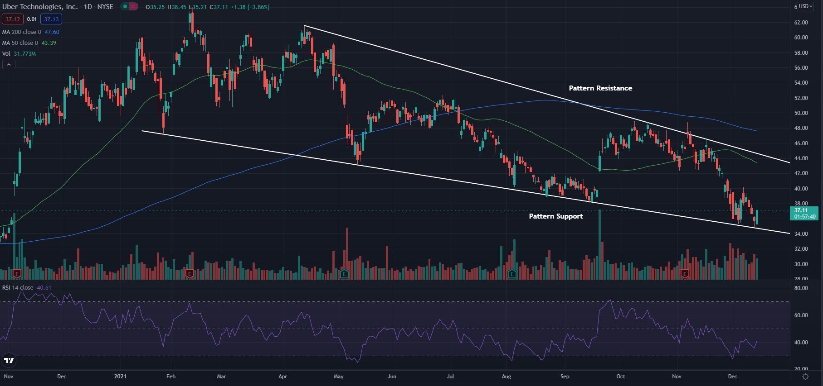Click the open value O35.25 in header

[x=155, y=7]
